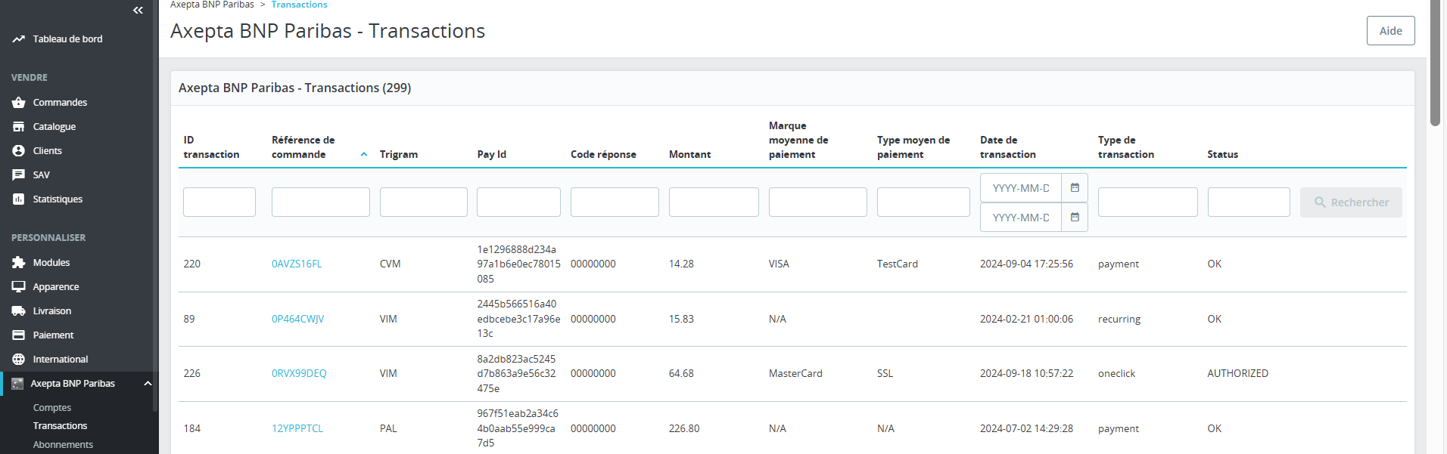The width and height of the screenshot is (1447, 454).
Task: Click the Clients person icon
Action: click(x=18, y=150)
